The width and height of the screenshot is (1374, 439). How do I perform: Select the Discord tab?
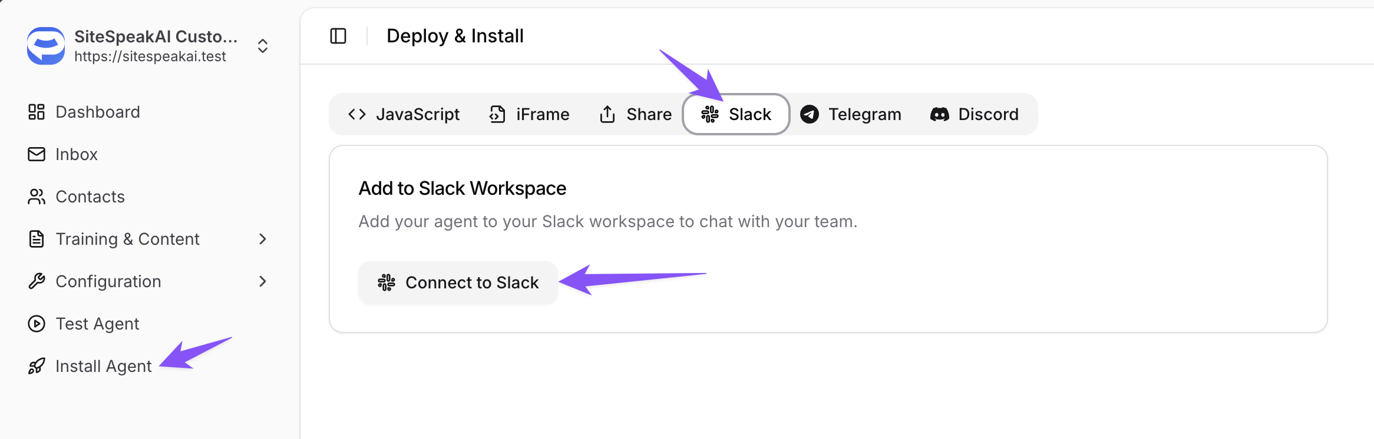[975, 114]
